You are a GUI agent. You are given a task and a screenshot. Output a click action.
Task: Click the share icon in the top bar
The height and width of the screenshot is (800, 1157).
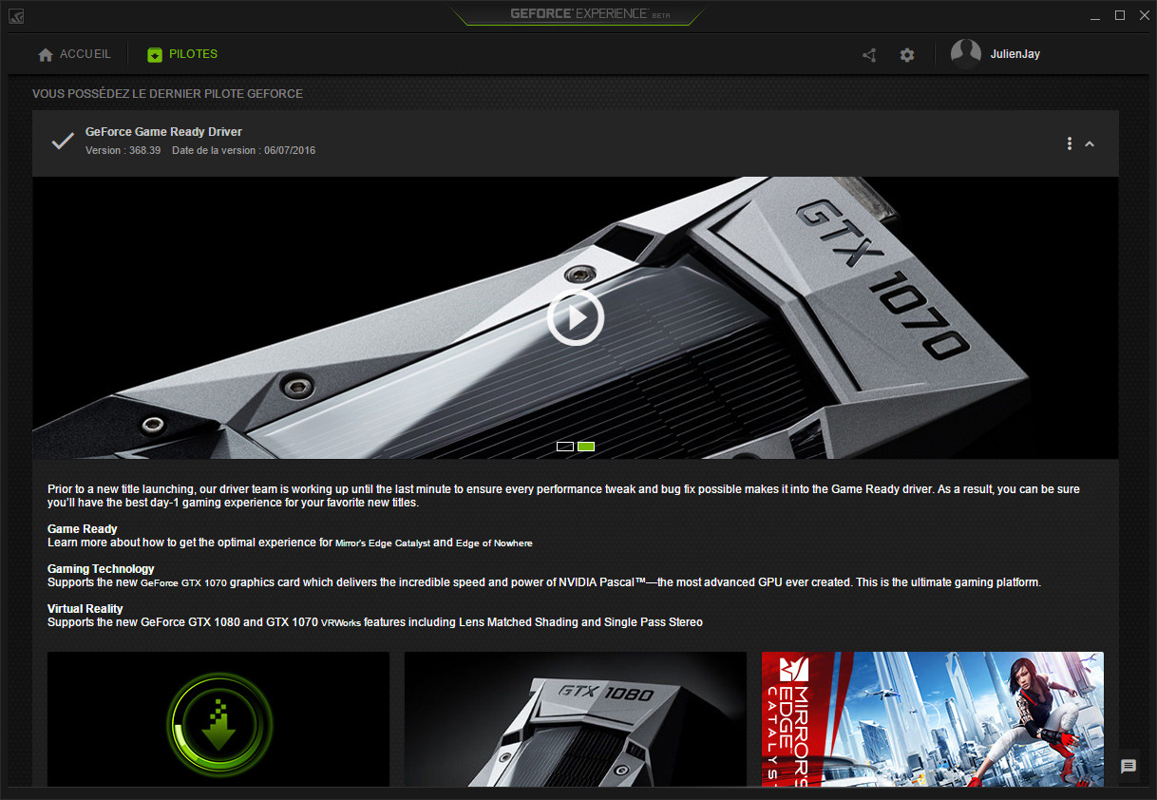click(867, 54)
